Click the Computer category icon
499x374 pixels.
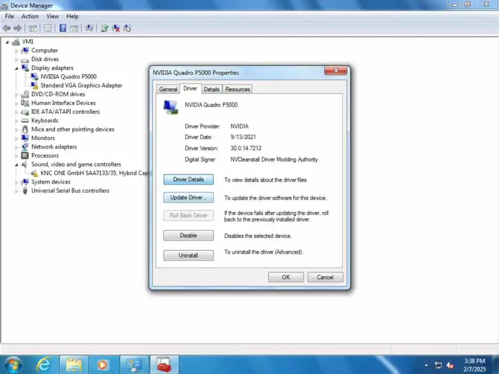point(25,50)
